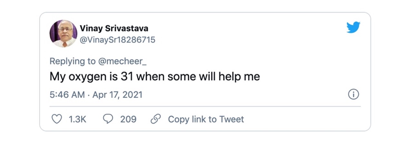The width and height of the screenshot is (408, 145).
Task: Click the Apr 17, 2021 date
Action: click(117, 95)
